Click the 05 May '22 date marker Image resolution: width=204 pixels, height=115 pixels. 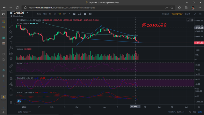point(135,107)
